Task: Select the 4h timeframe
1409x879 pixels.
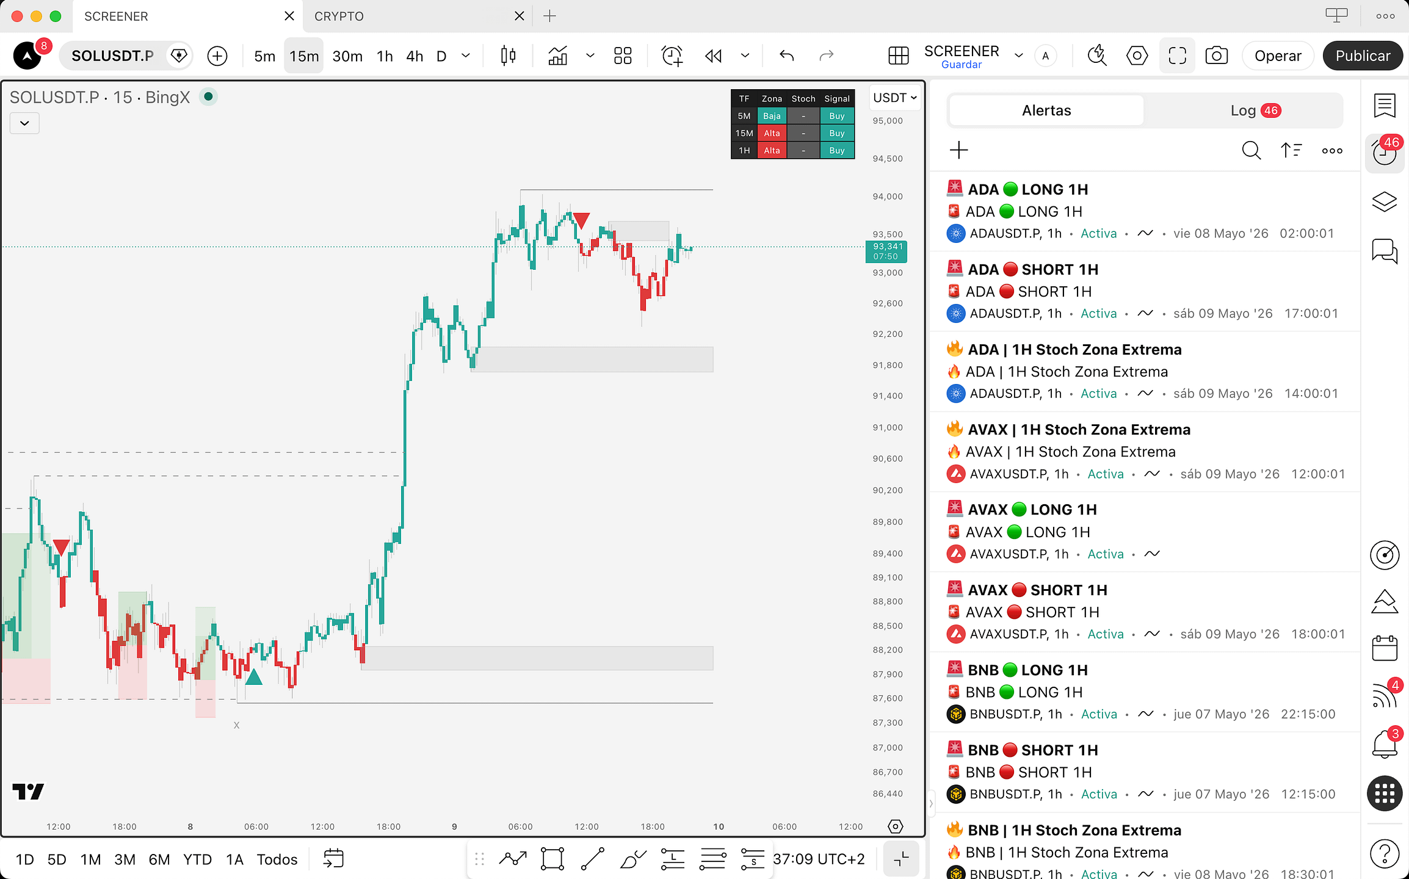Action: click(415, 56)
